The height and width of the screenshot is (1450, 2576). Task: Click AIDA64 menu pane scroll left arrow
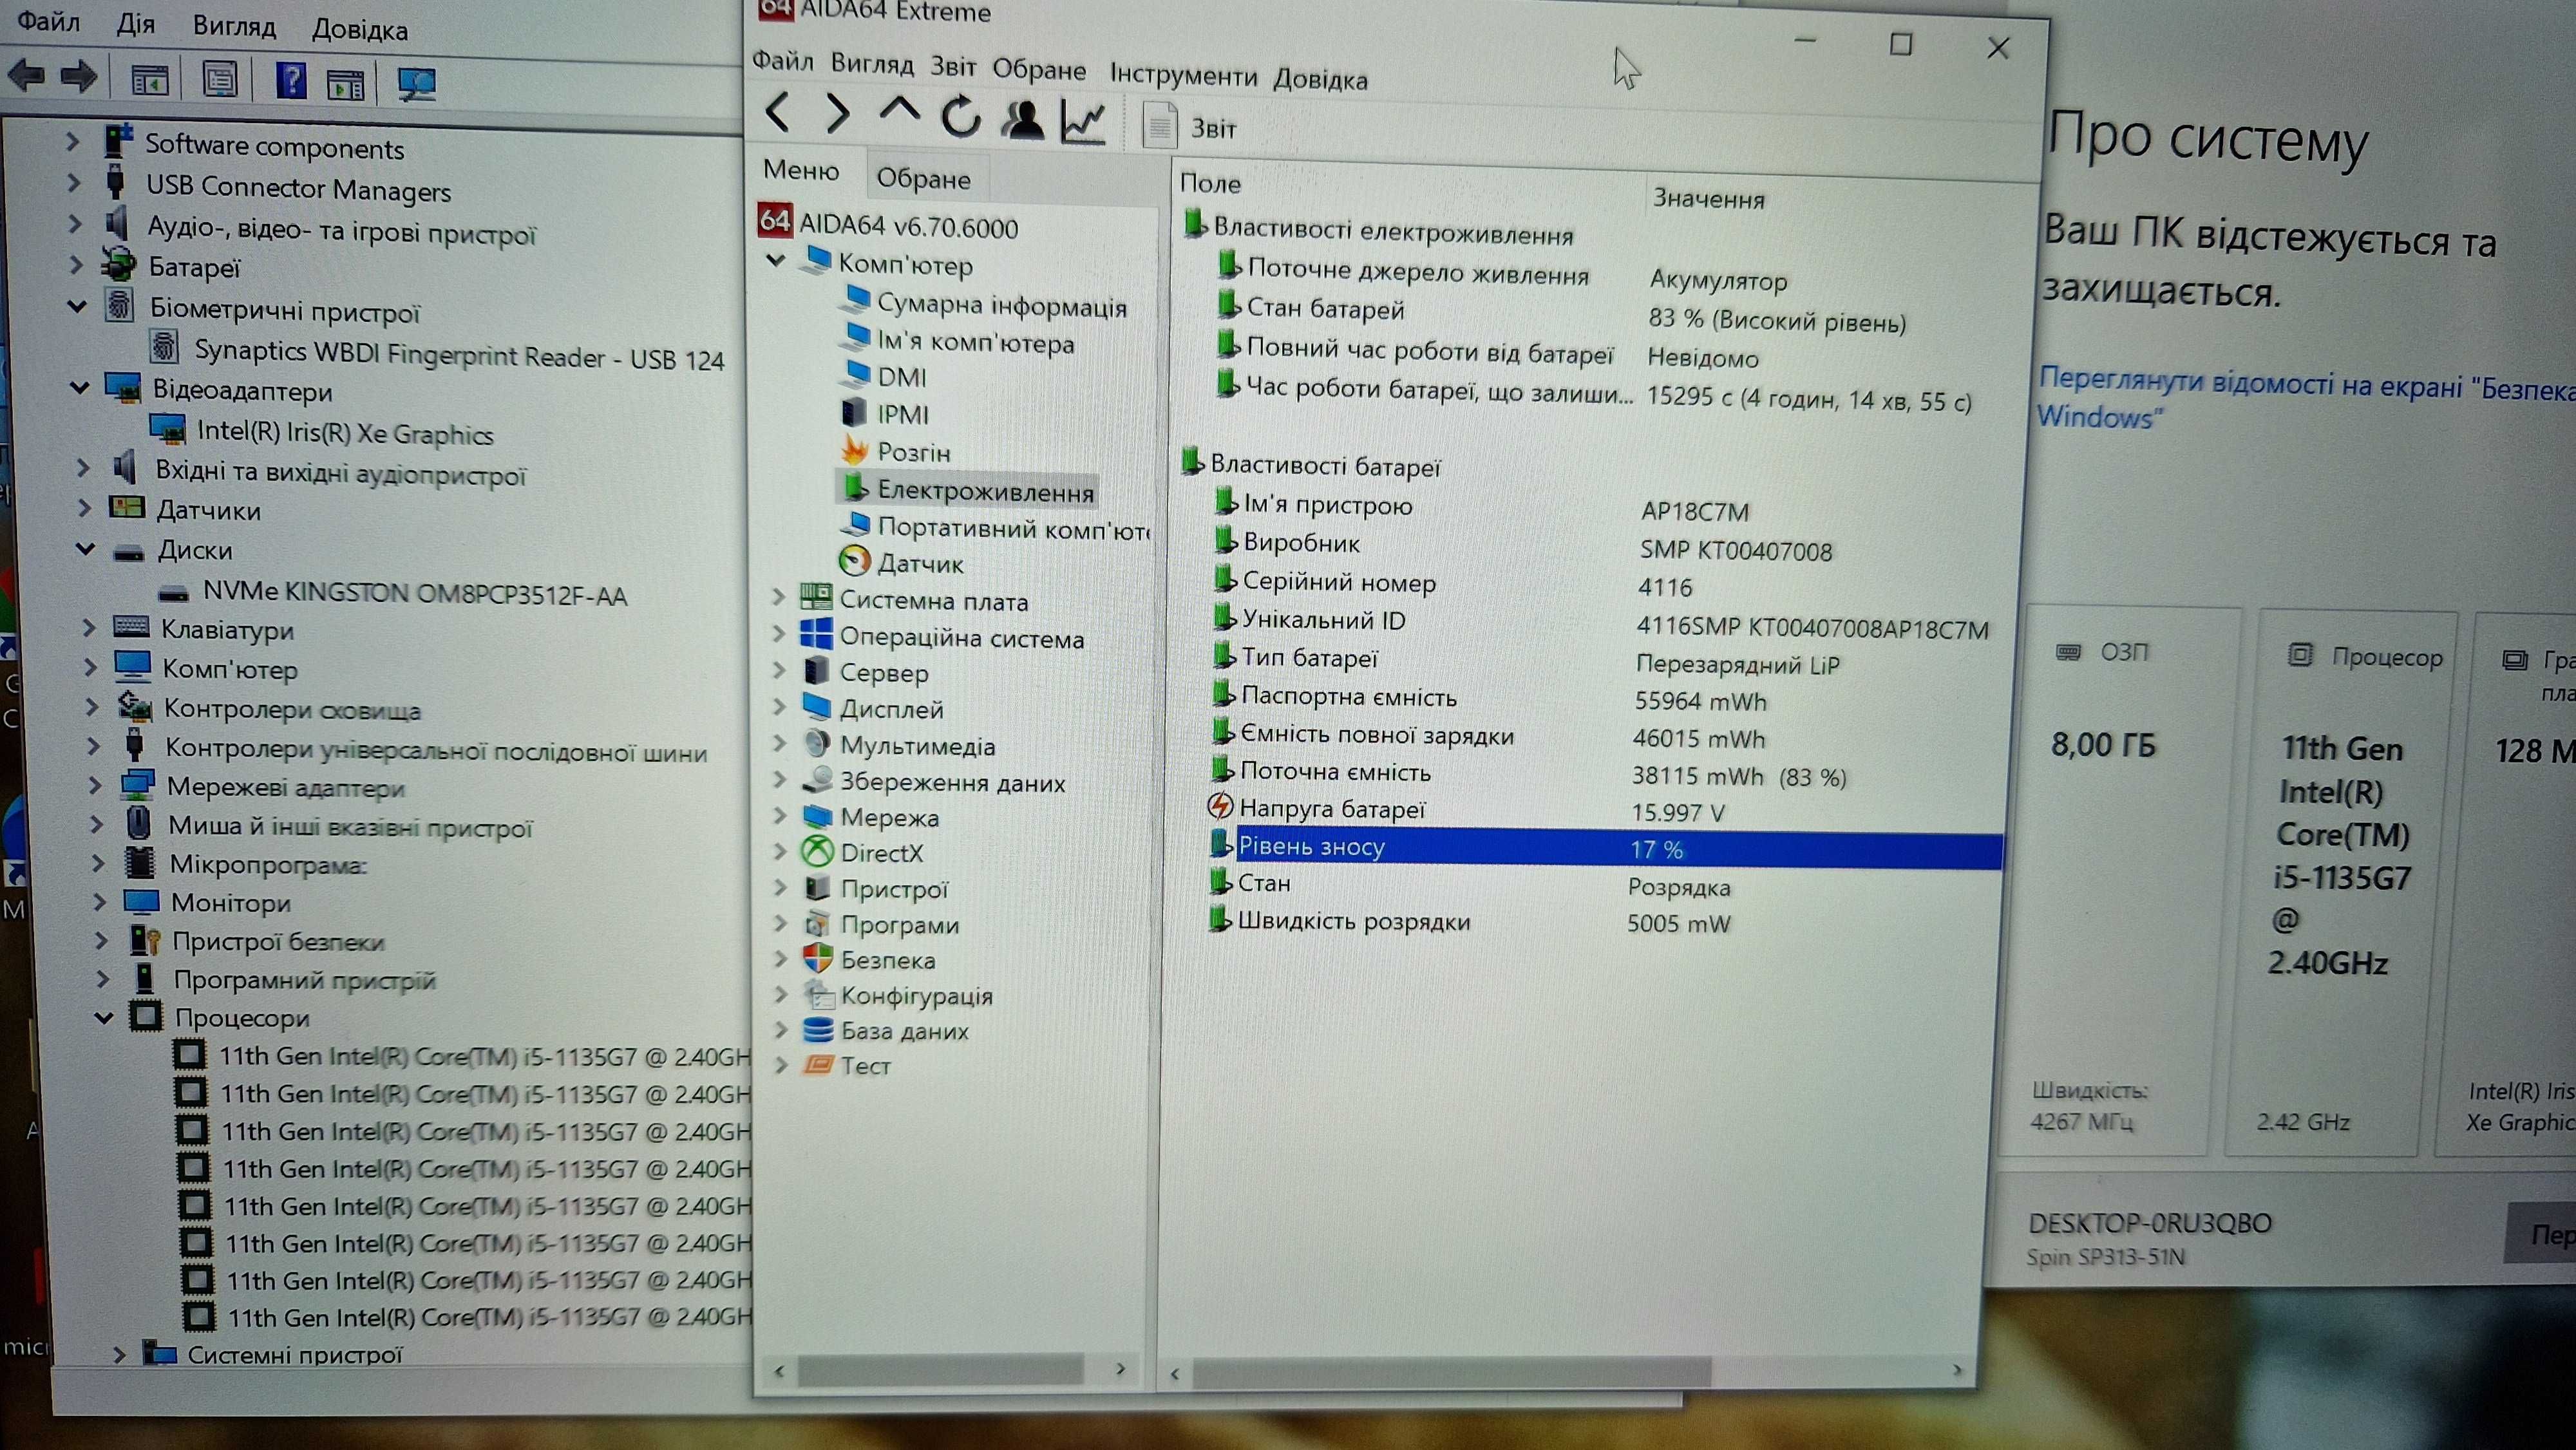click(780, 1370)
